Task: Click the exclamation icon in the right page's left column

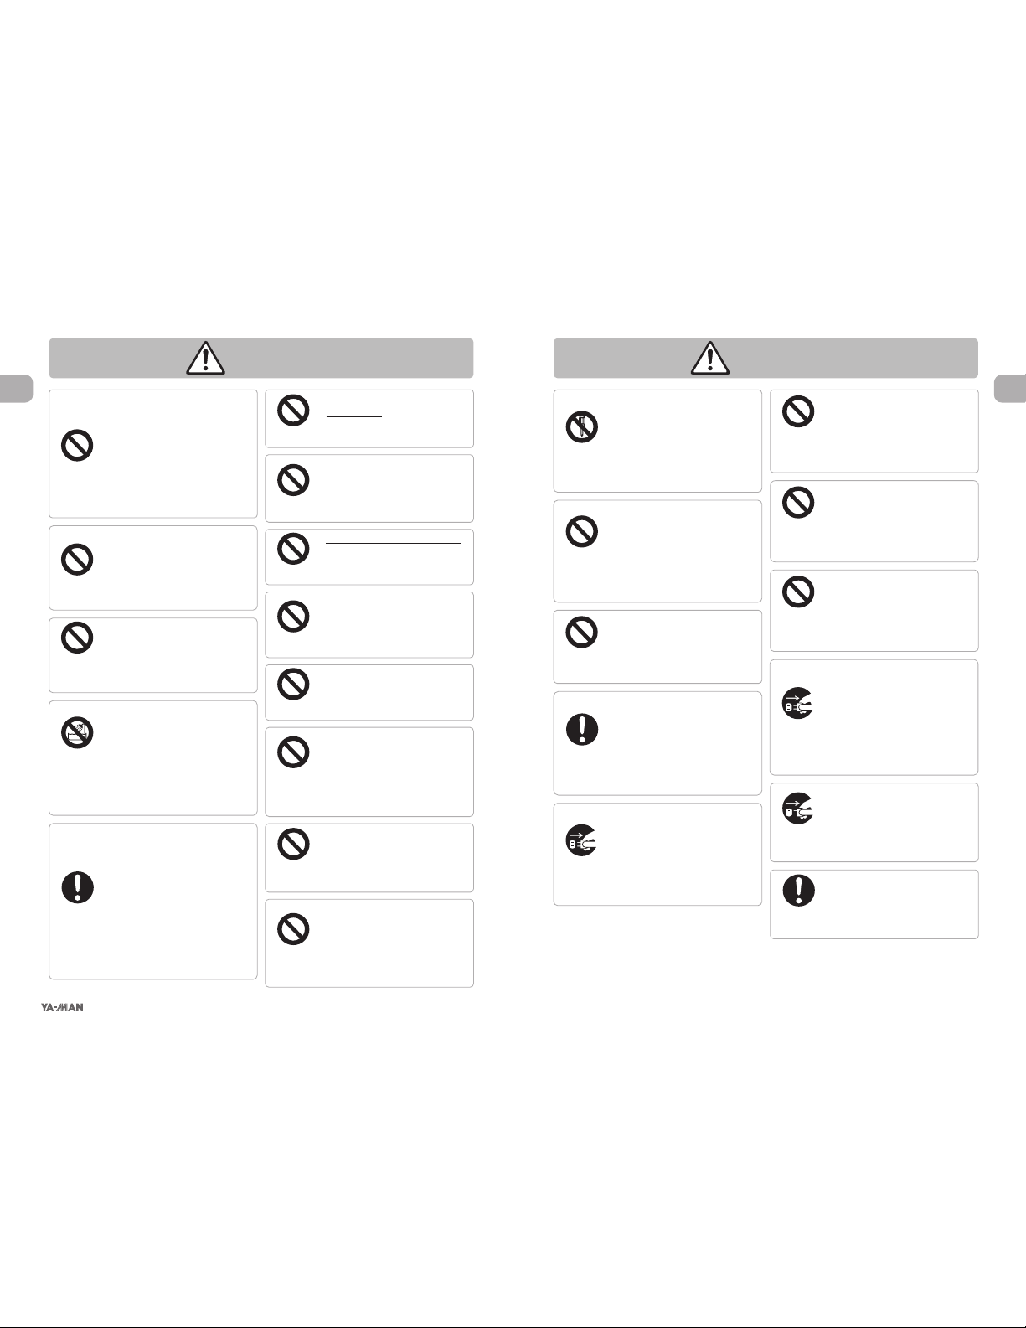Action: point(582,729)
